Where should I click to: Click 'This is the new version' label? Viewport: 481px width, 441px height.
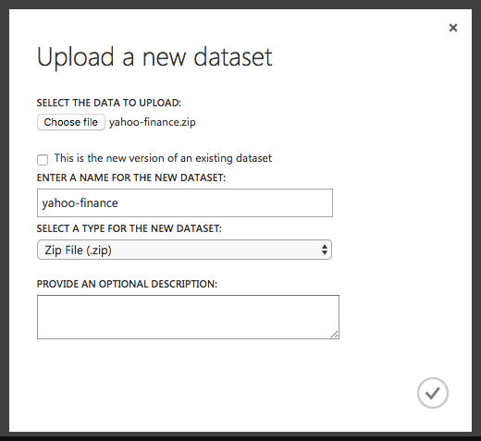pyautogui.click(x=163, y=158)
